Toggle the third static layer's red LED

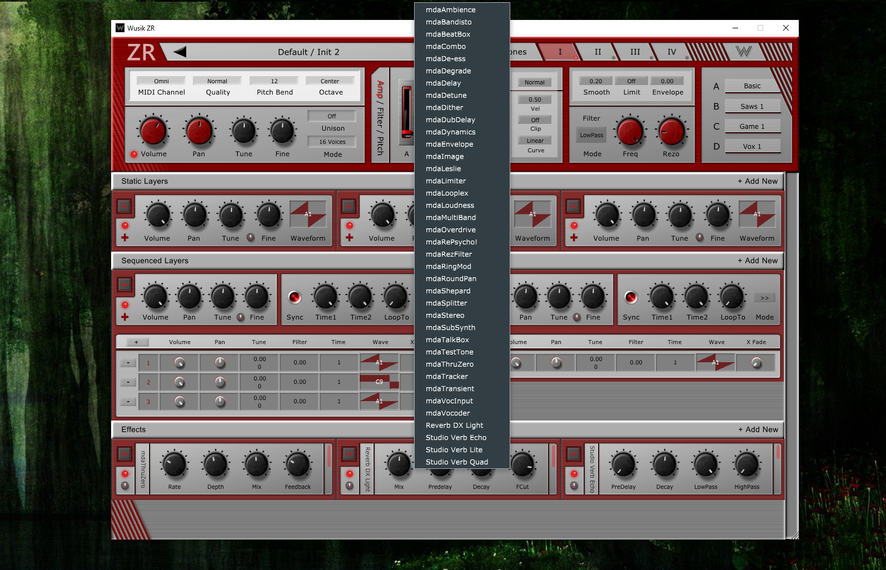point(574,226)
